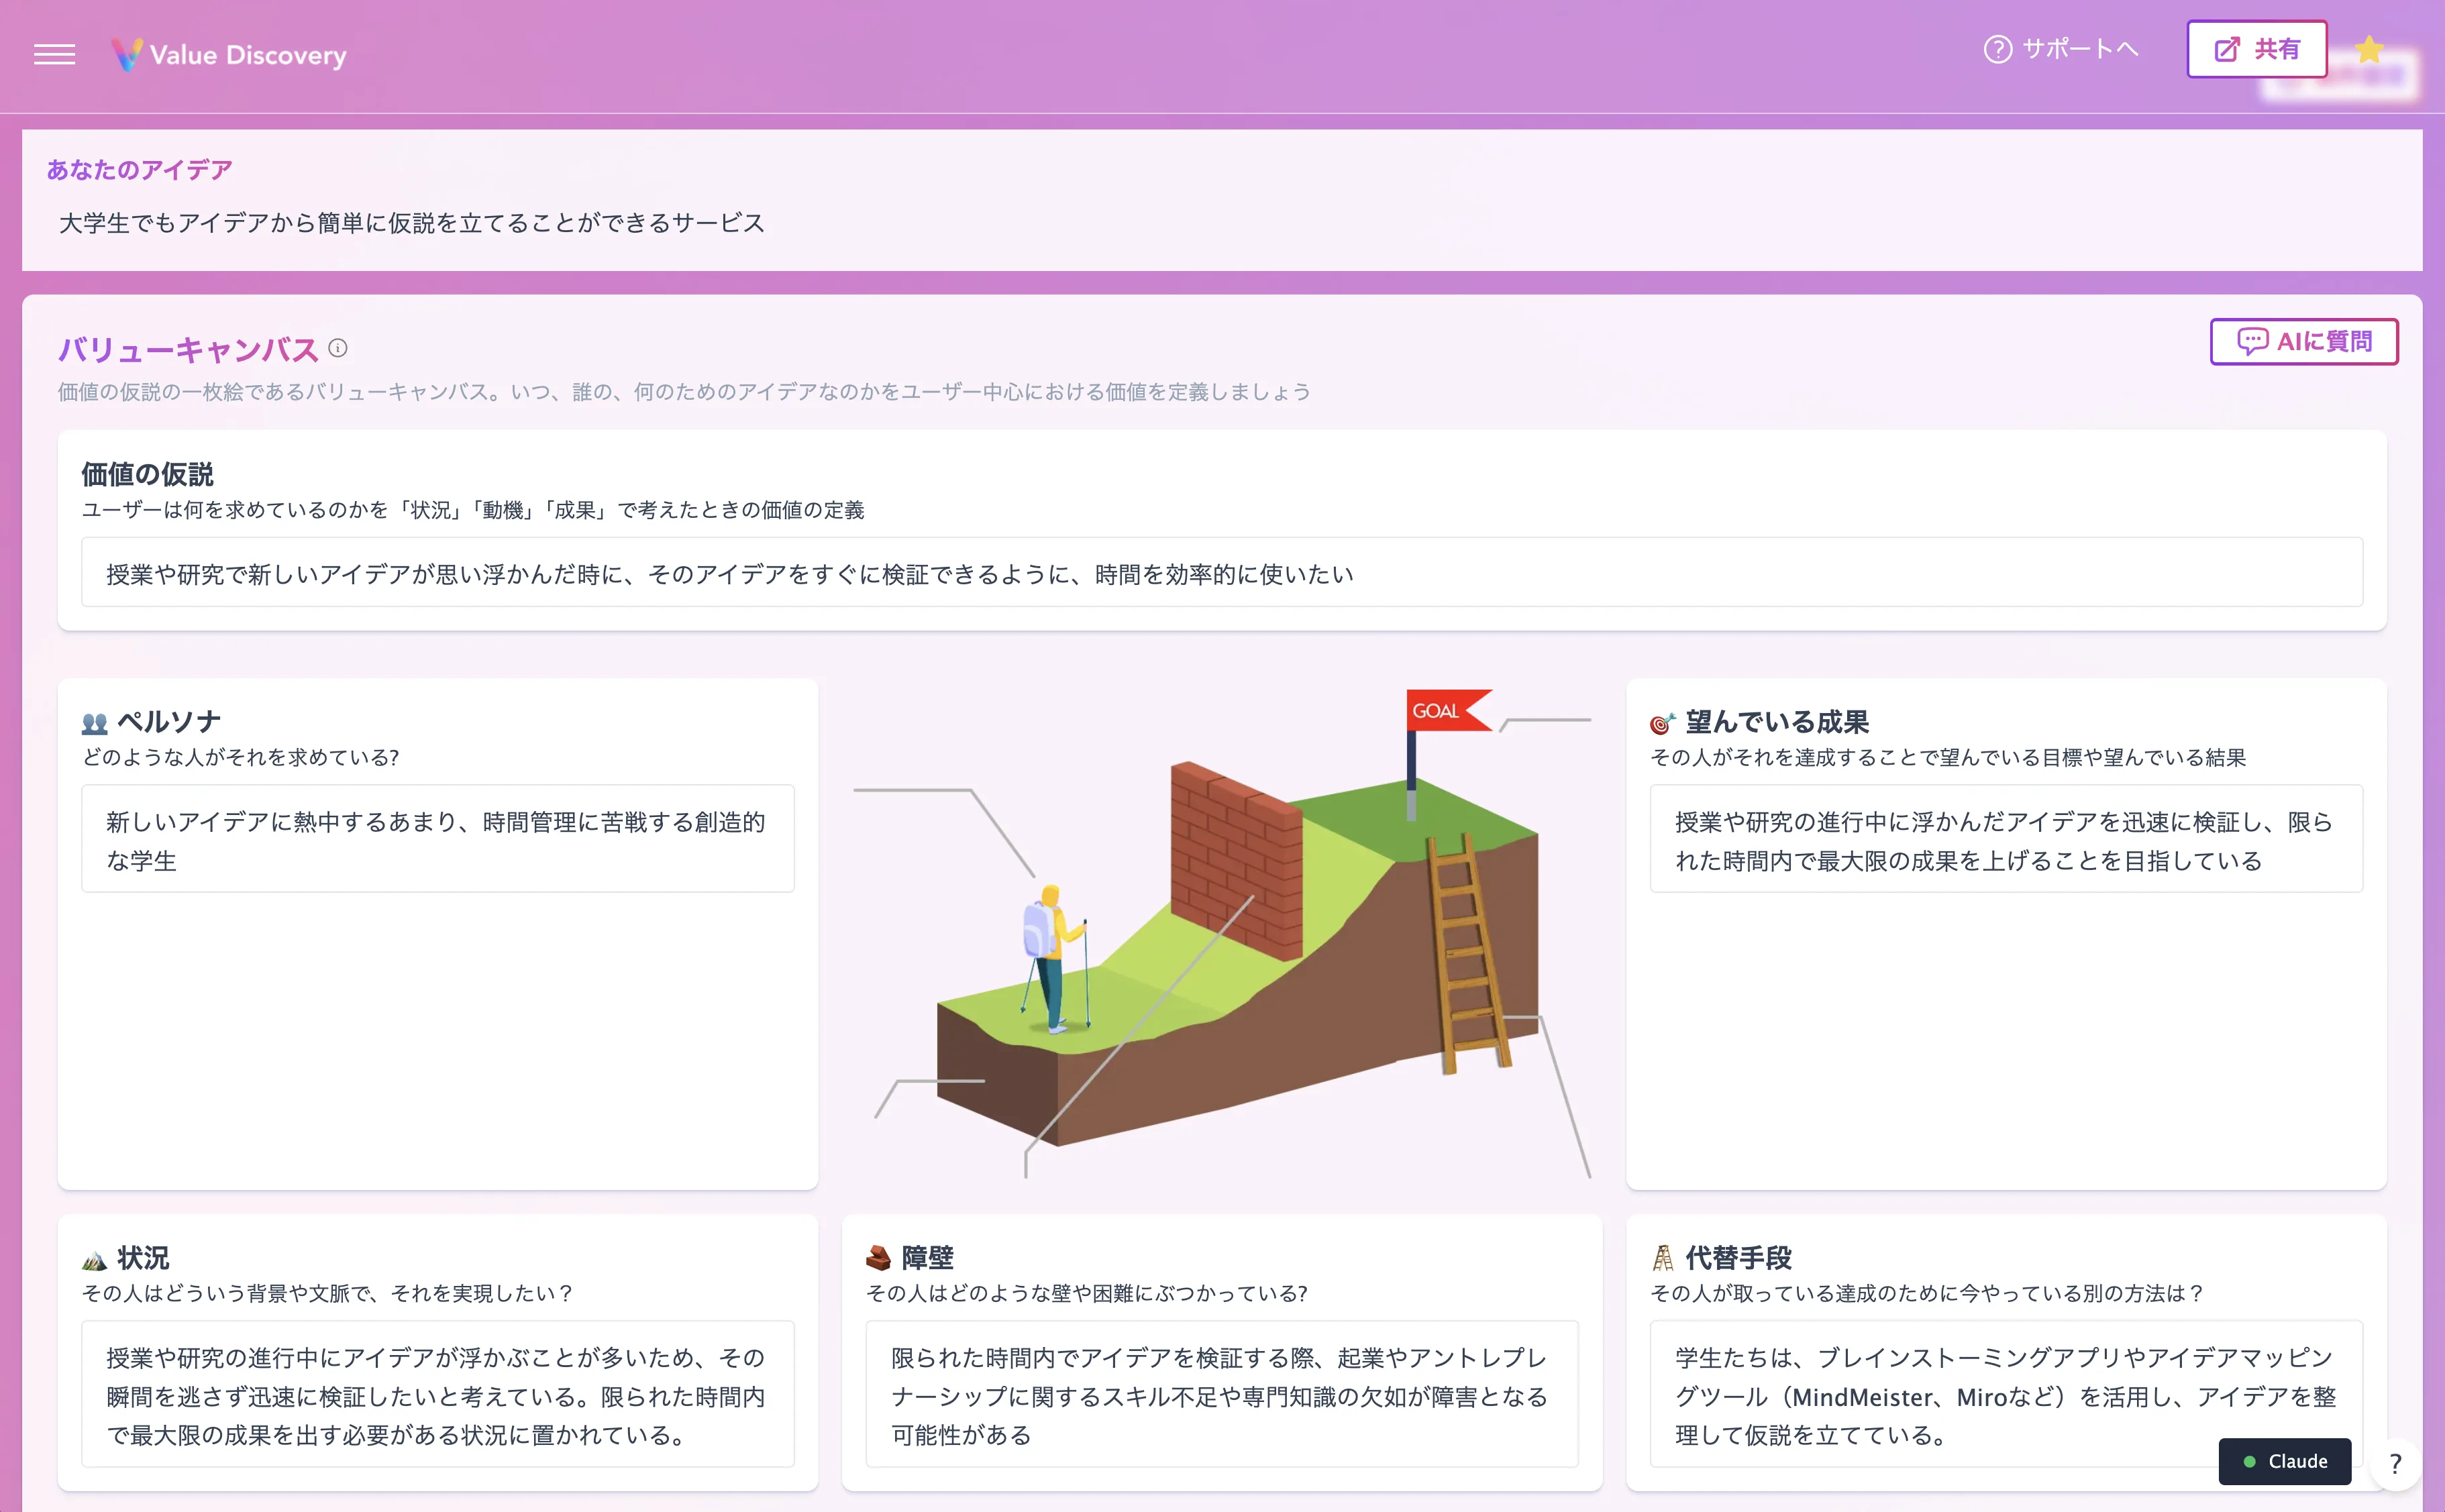Click the mountain icon beside 状況
The image size is (2445, 1512).
pos(95,1259)
